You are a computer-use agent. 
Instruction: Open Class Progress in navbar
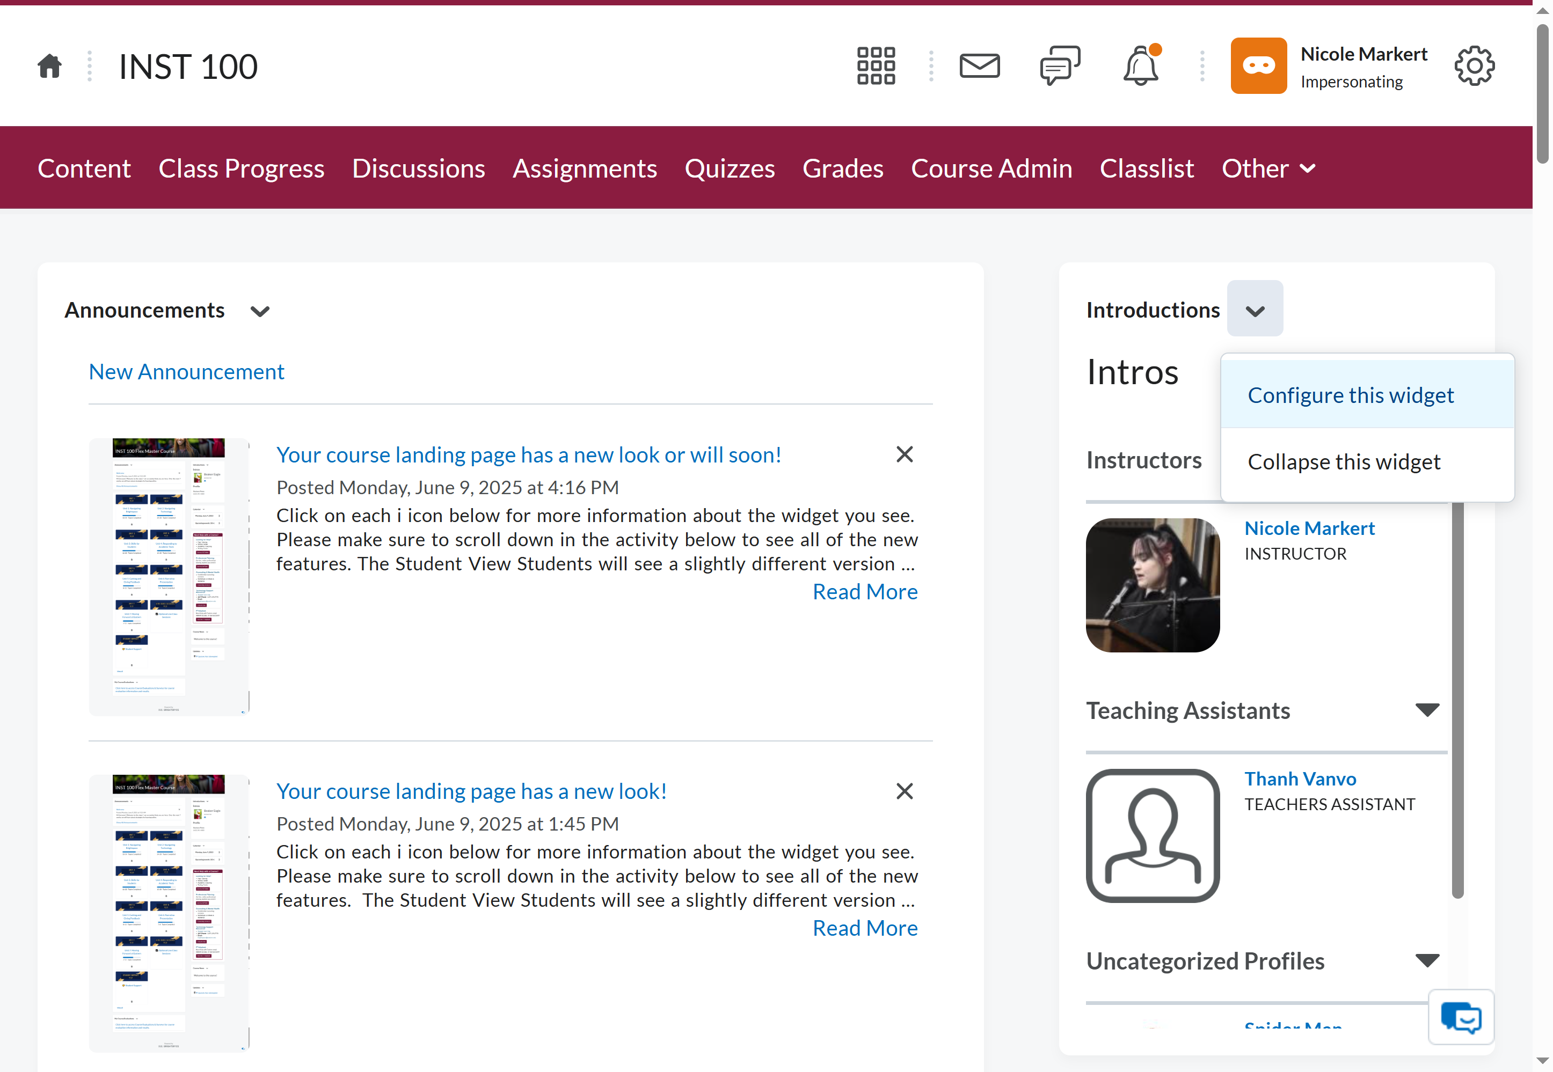241,168
